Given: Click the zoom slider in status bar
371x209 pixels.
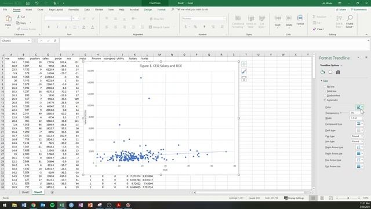Looking at the screenshot, I should (x=348, y=198).
